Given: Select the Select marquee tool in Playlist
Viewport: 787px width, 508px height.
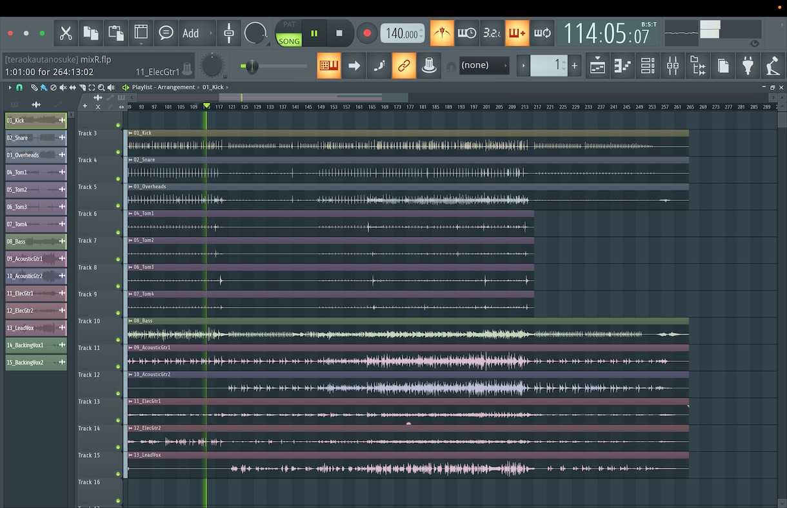Looking at the screenshot, I should [x=92, y=87].
